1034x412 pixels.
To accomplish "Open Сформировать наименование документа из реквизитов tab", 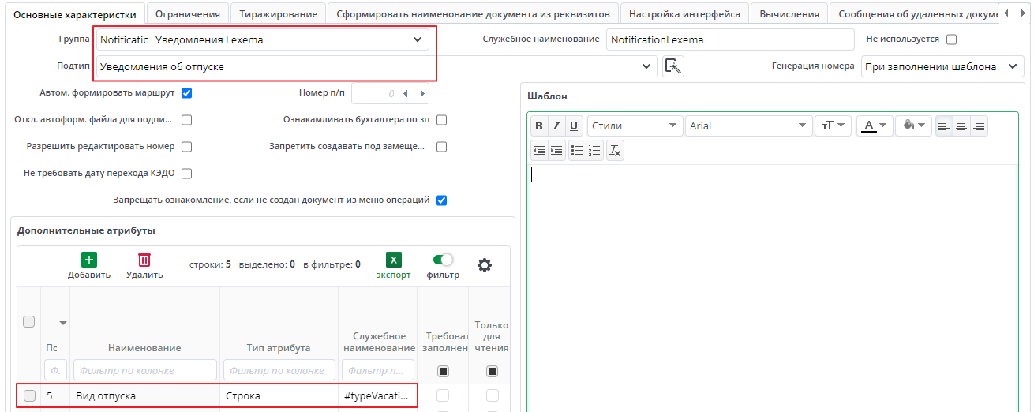I will [473, 14].
